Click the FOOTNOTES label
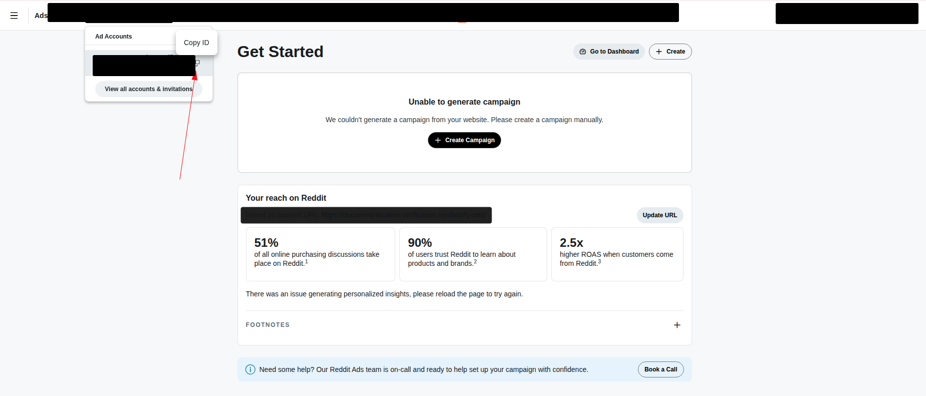Image resolution: width=926 pixels, height=396 pixels. pos(268,325)
